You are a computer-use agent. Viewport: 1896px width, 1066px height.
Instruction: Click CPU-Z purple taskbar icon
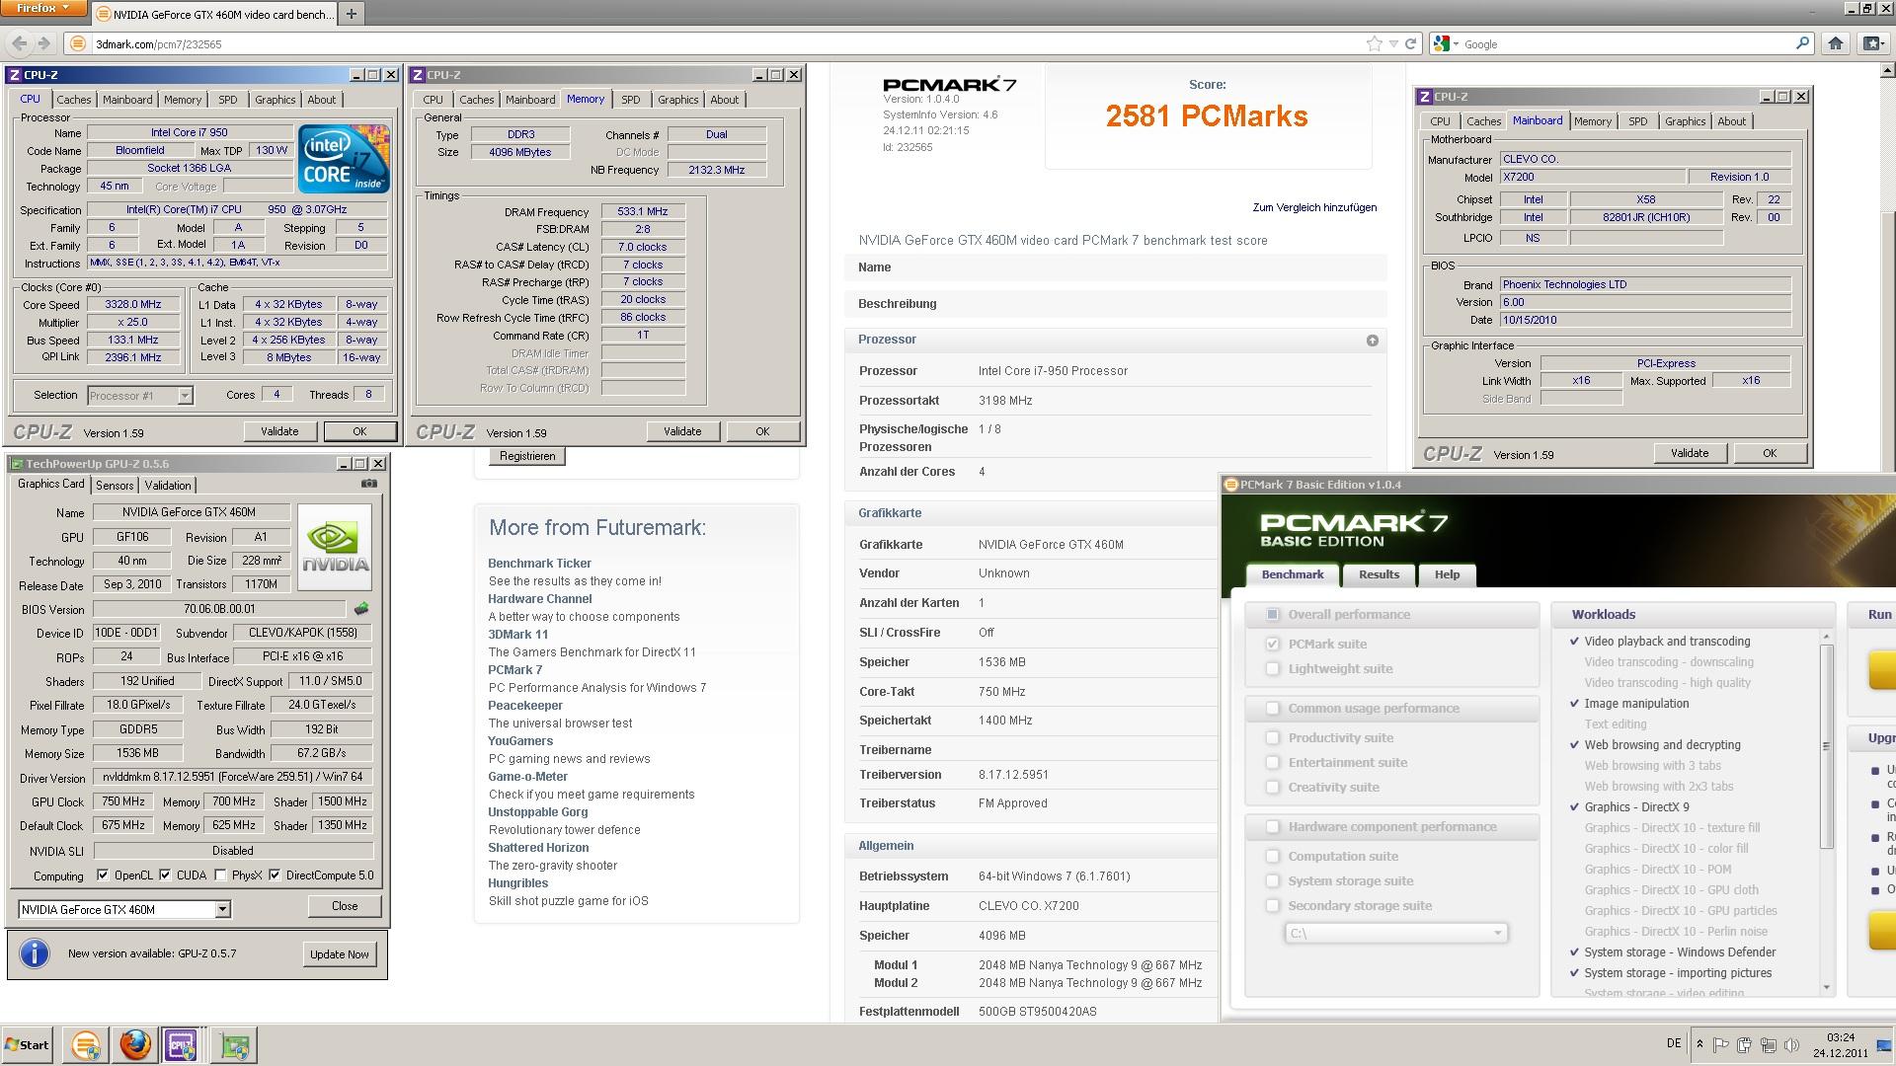pos(182,1044)
